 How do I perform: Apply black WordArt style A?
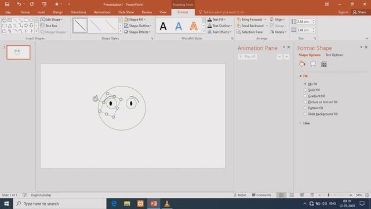coord(163,26)
